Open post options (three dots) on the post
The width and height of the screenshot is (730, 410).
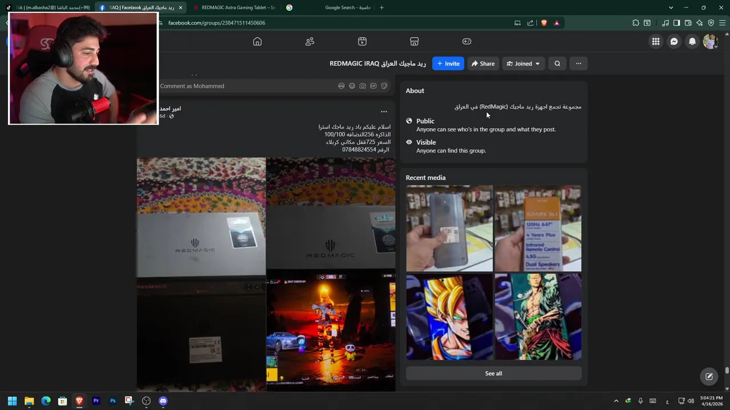pyautogui.click(x=384, y=112)
